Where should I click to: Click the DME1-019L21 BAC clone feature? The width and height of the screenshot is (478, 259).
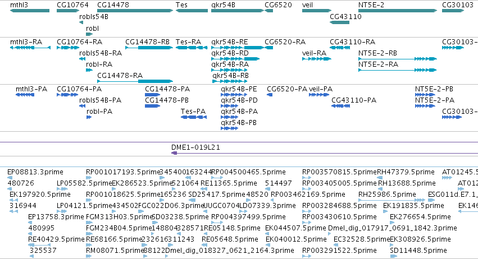click(x=325, y=153)
